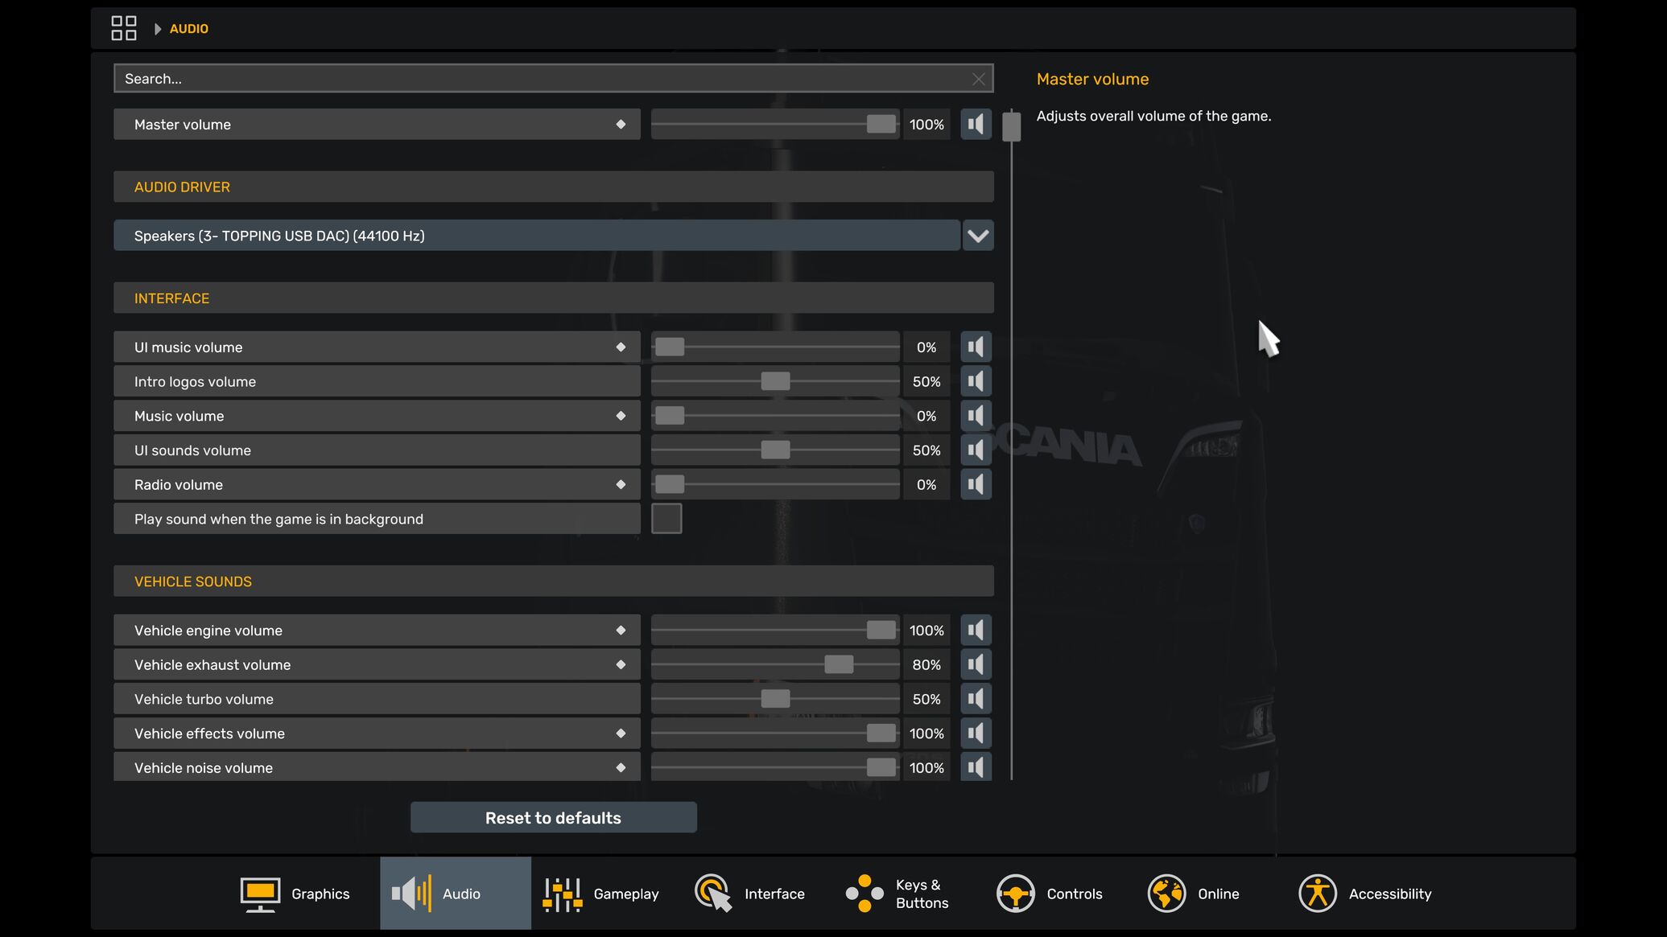The width and height of the screenshot is (1667, 937).
Task: Click the UI sounds volume slider
Action: 775,450
